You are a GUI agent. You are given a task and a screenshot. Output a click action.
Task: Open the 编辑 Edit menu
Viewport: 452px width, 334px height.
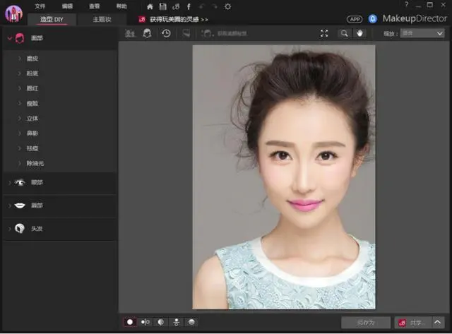coord(67,6)
